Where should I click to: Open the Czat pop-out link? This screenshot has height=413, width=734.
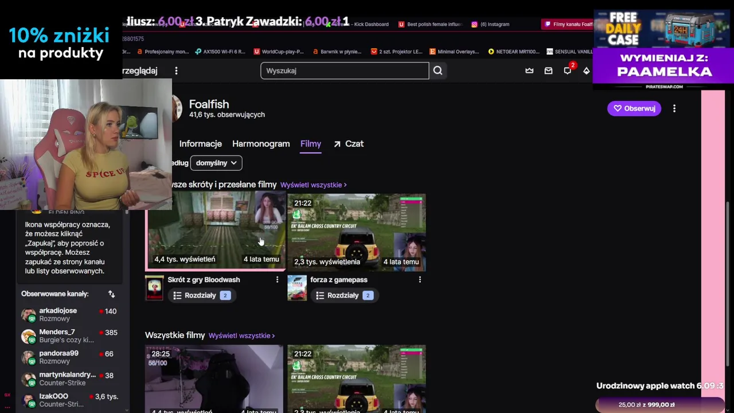pos(349,144)
